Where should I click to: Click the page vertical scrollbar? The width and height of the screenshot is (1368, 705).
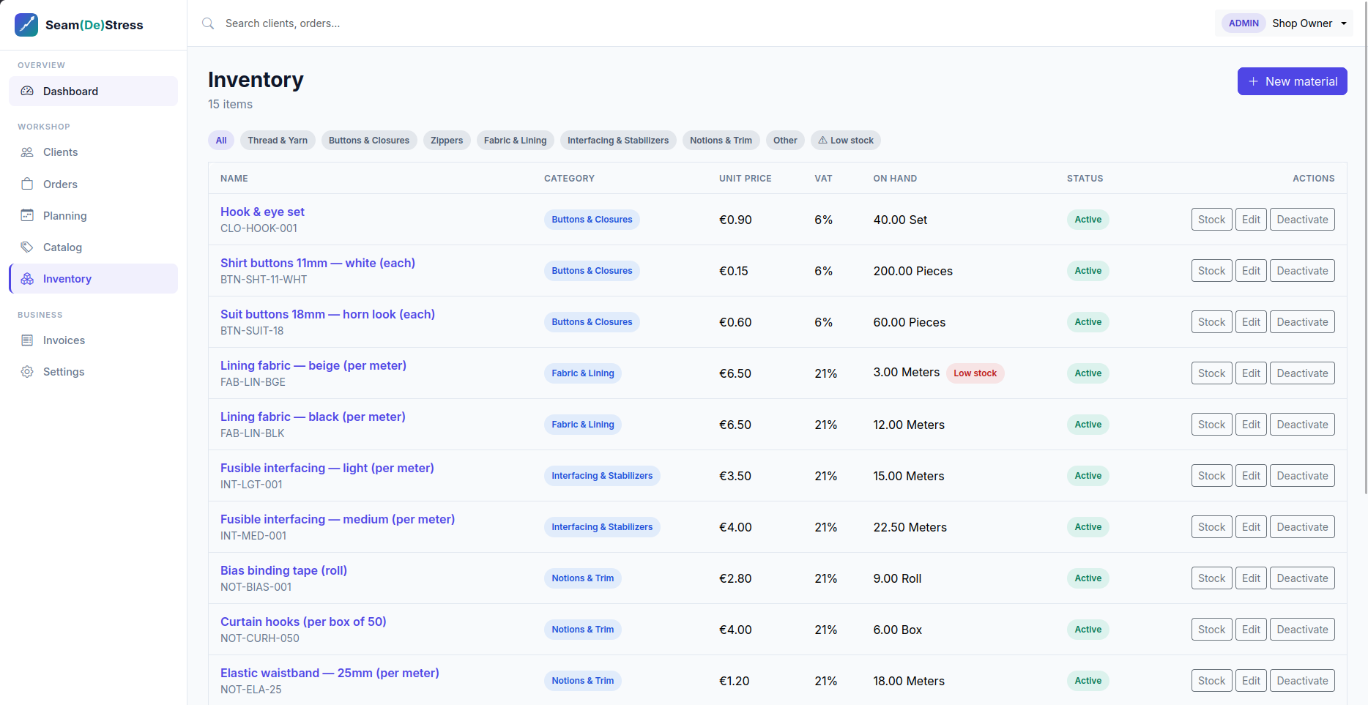1365,249
